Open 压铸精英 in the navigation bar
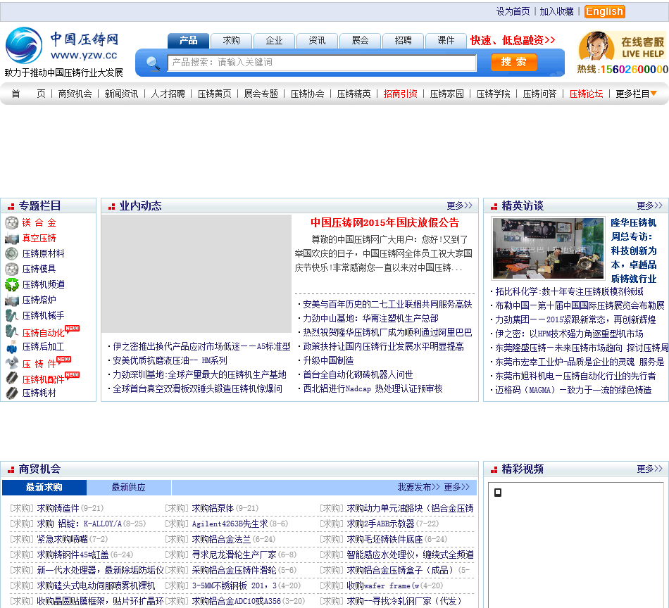 pyautogui.click(x=354, y=94)
